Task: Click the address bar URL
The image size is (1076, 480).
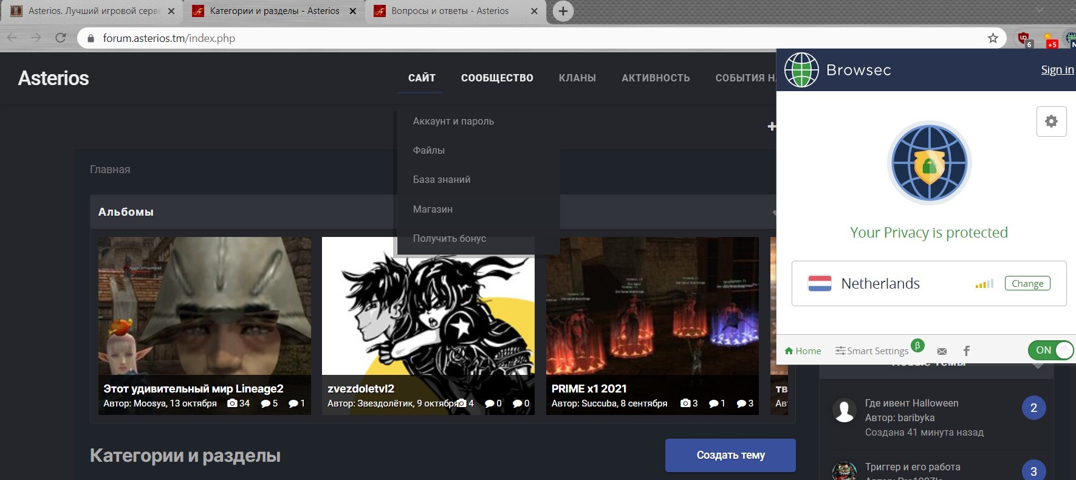Action: point(169,38)
